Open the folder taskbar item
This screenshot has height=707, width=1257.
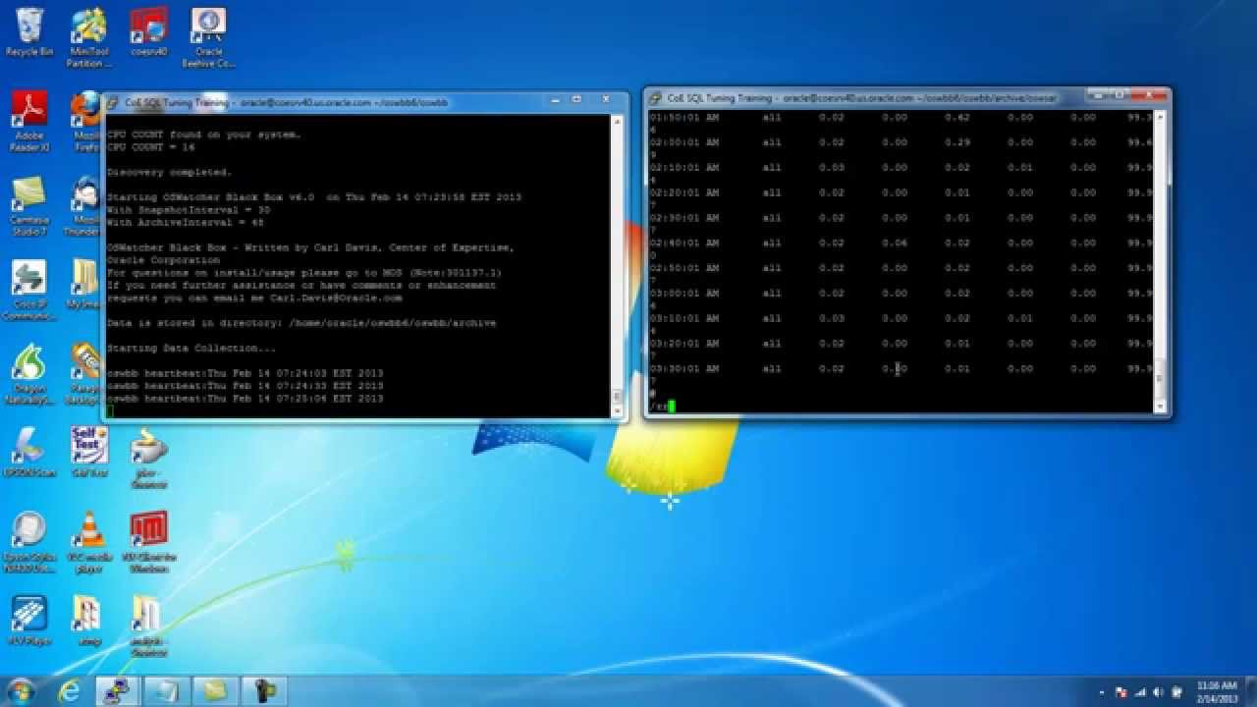(215, 690)
